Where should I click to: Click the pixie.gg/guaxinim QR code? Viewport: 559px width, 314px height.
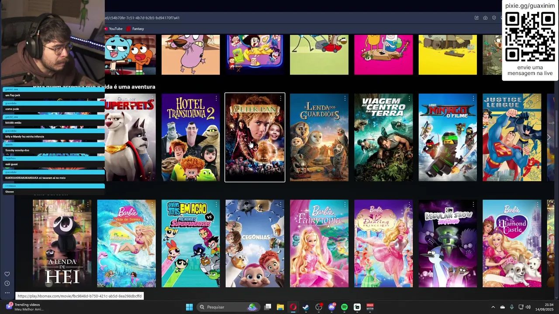click(530, 37)
